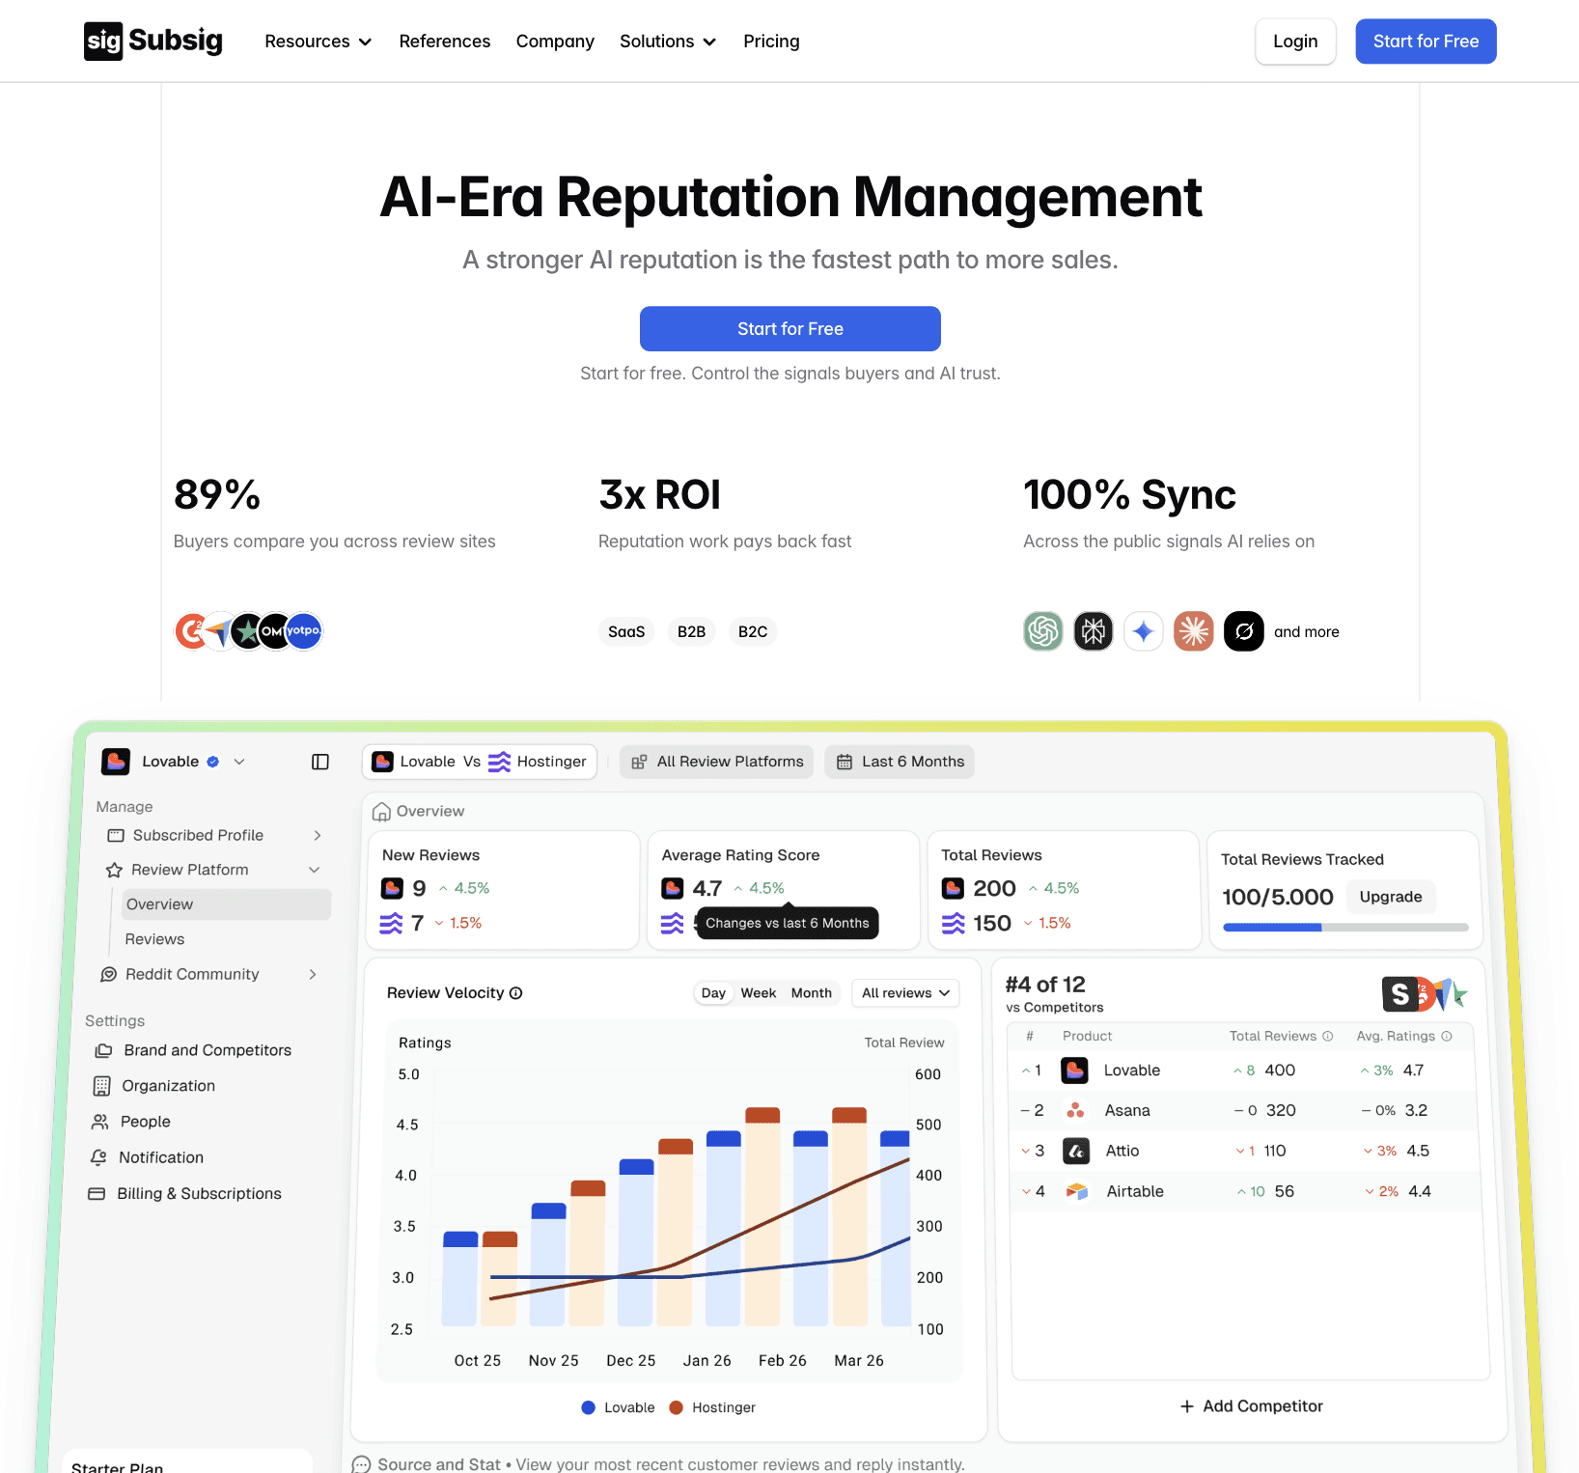This screenshot has width=1579, height=1473.
Task: Open the Company nav item
Action: tap(555, 42)
